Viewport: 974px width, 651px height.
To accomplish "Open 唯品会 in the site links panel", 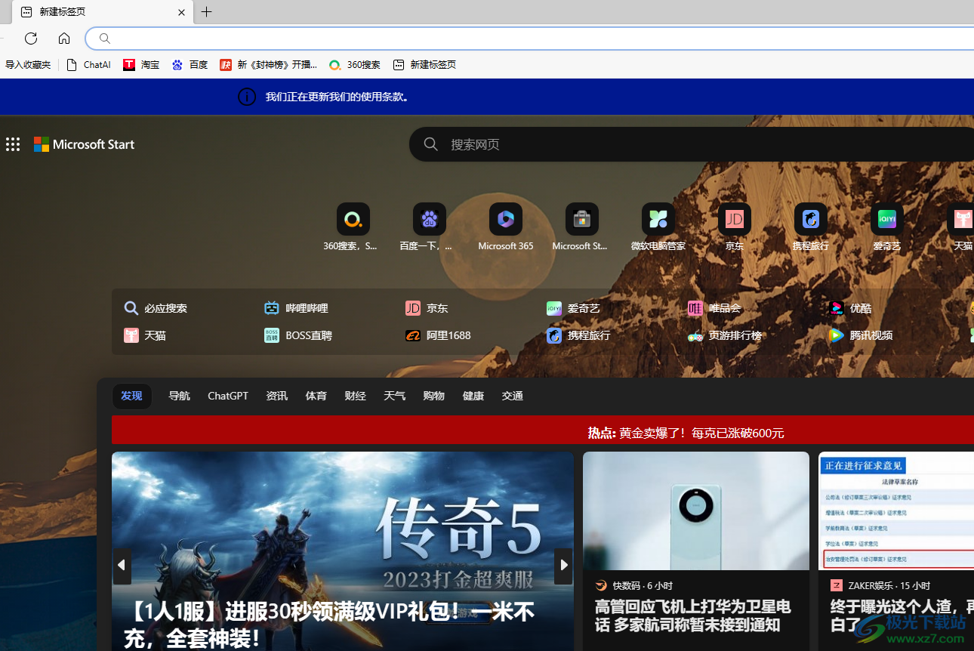I will 714,308.
